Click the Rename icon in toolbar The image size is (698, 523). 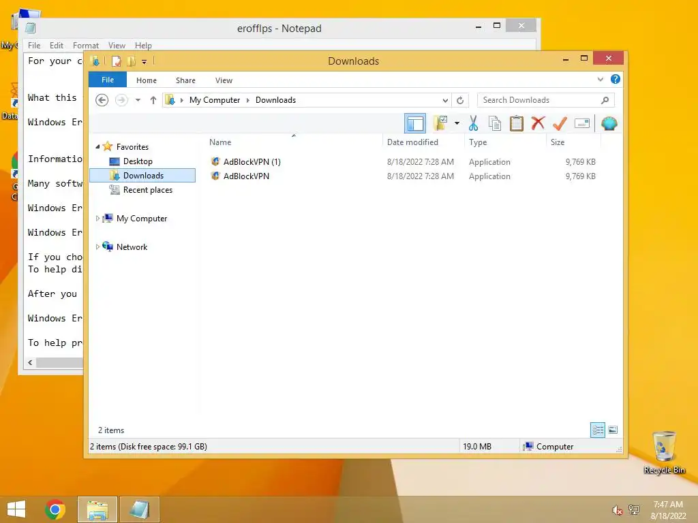coord(582,123)
